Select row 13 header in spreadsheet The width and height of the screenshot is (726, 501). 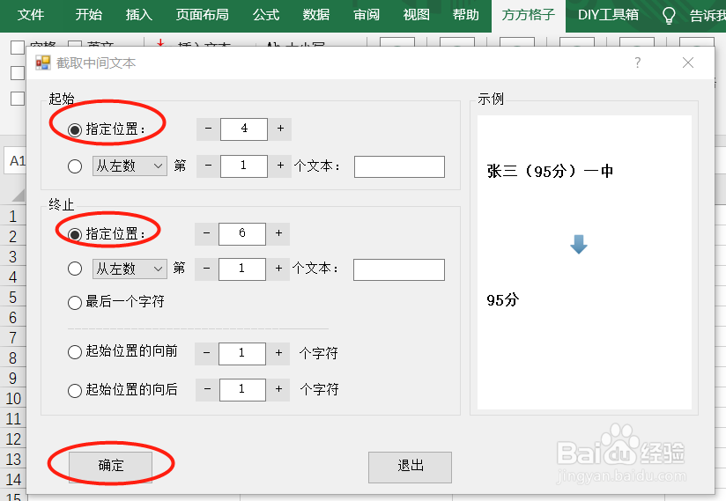tap(13, 459)
